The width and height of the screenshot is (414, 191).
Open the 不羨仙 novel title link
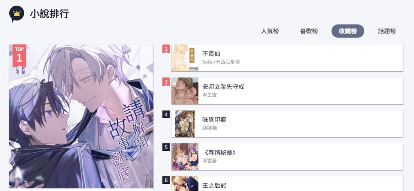[x=211, y=54]
